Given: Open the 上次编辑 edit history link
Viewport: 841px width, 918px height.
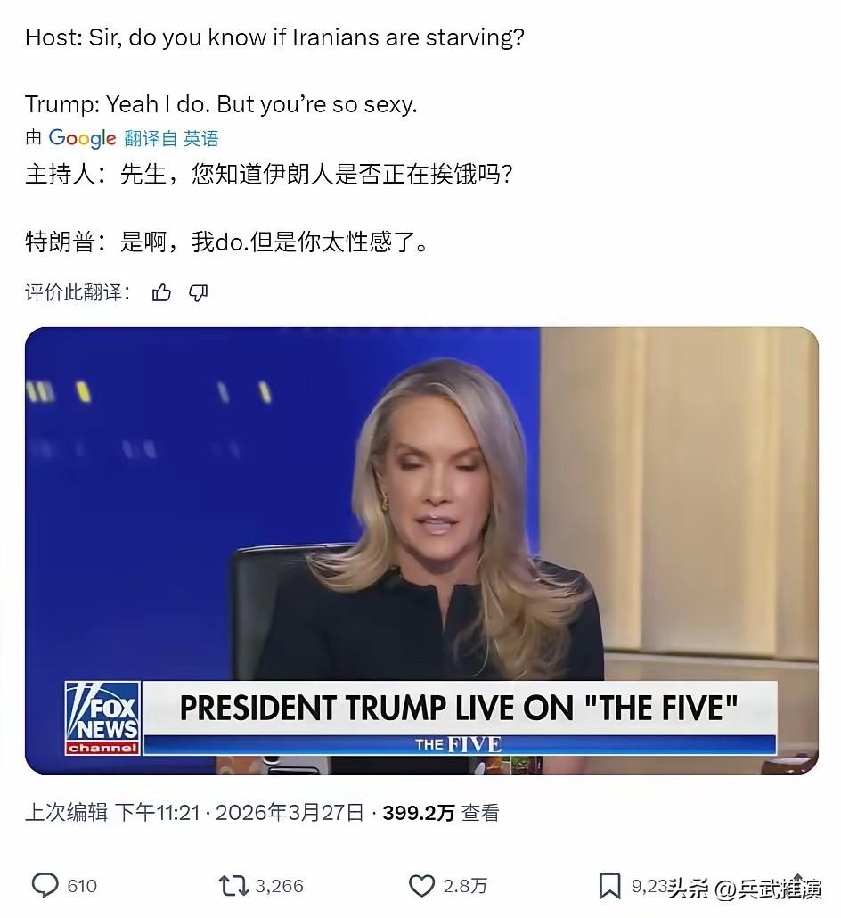Looking at the screenshot, I should click(66, 813).
